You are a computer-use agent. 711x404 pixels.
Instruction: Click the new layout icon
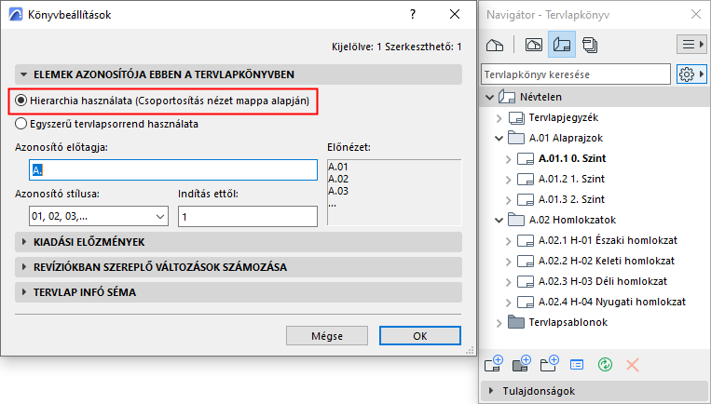coord(494,364)
